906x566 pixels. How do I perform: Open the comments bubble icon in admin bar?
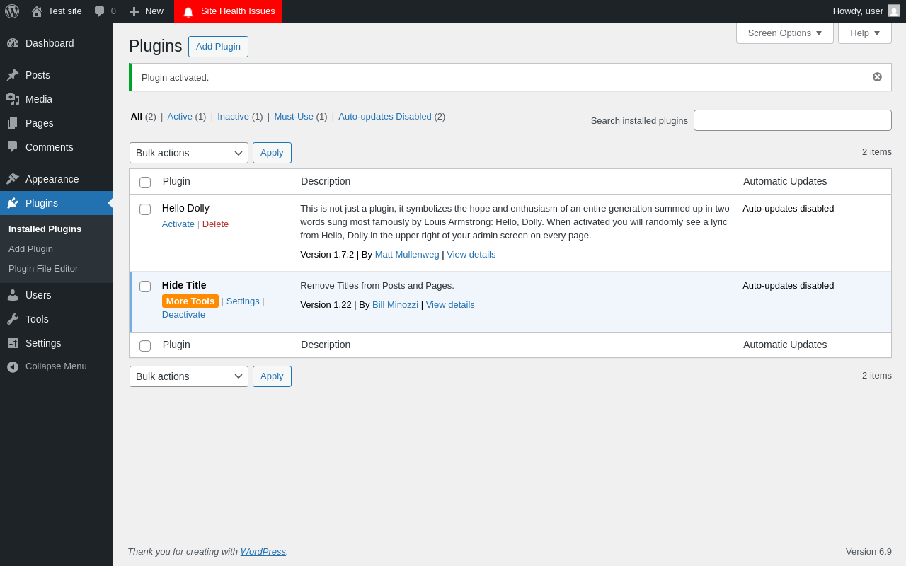[x=100, y=11]
